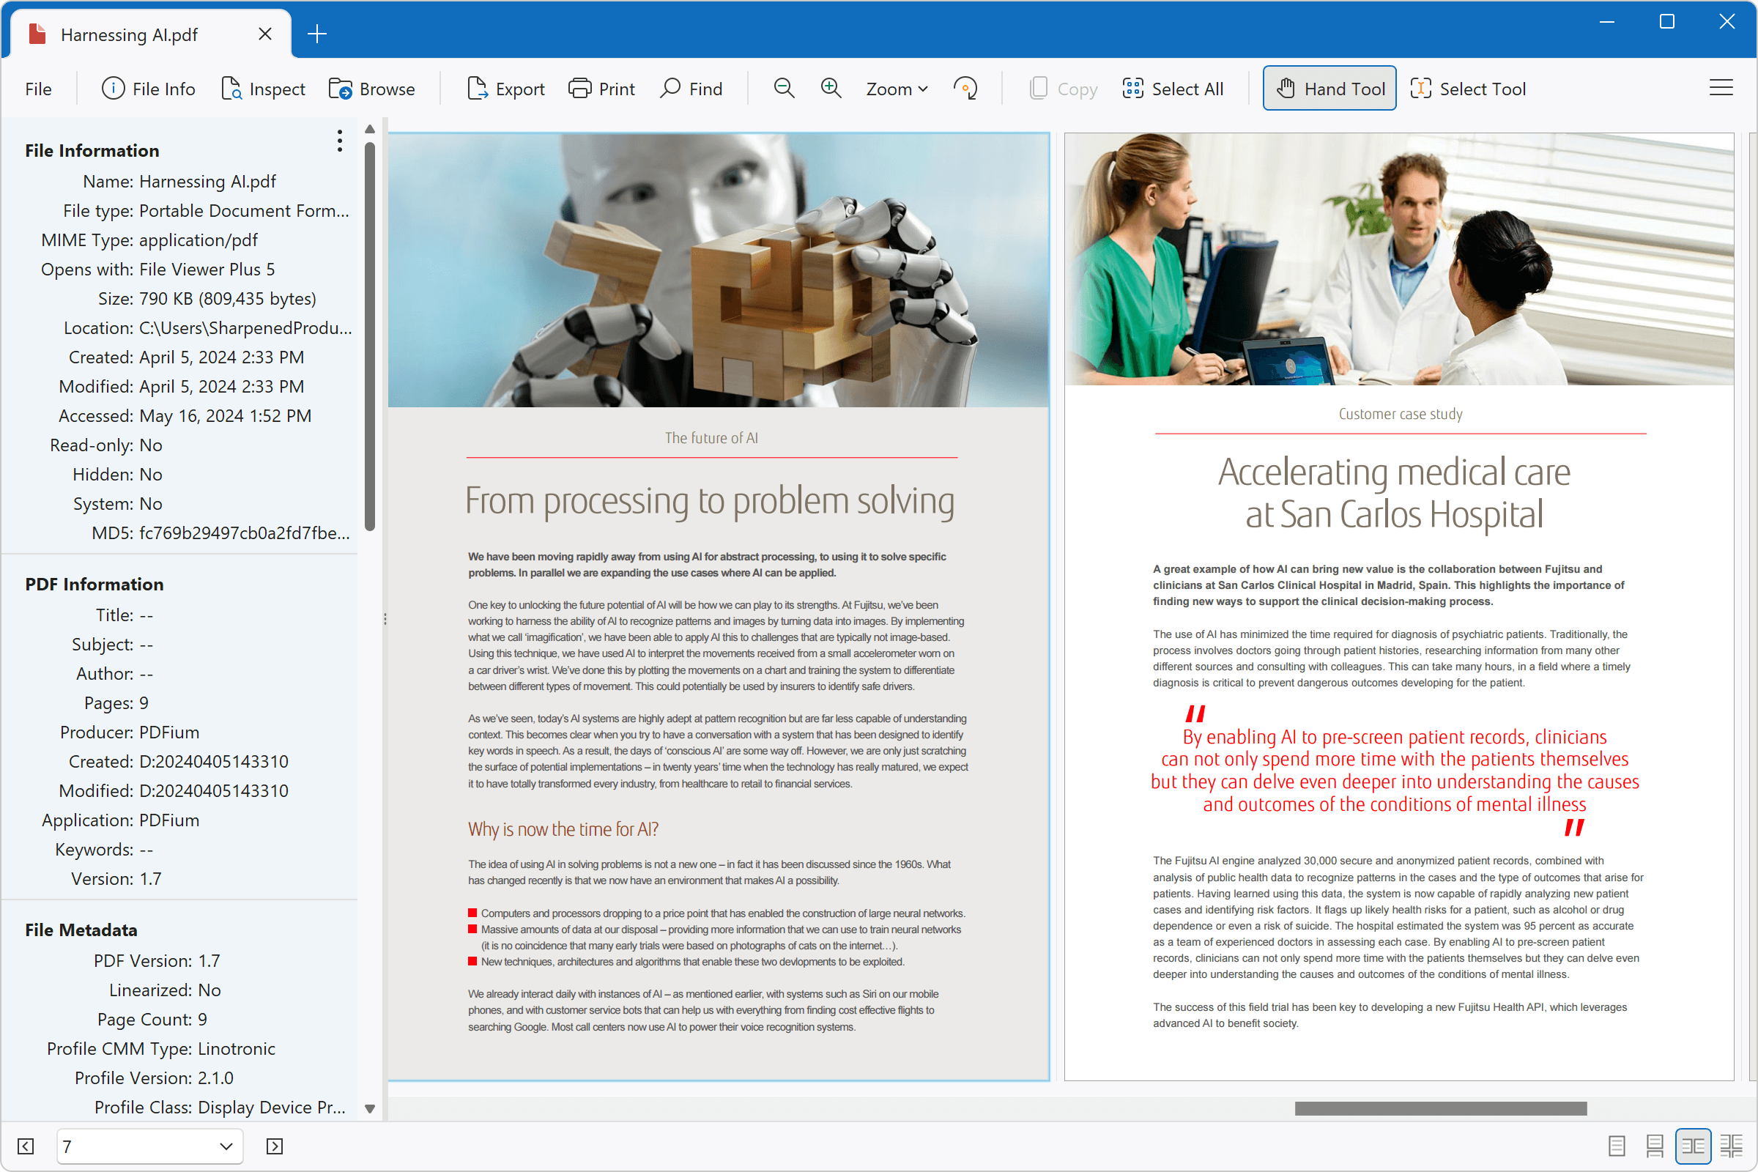Open the hamburger menu in top-right corner

(1721, 87)
